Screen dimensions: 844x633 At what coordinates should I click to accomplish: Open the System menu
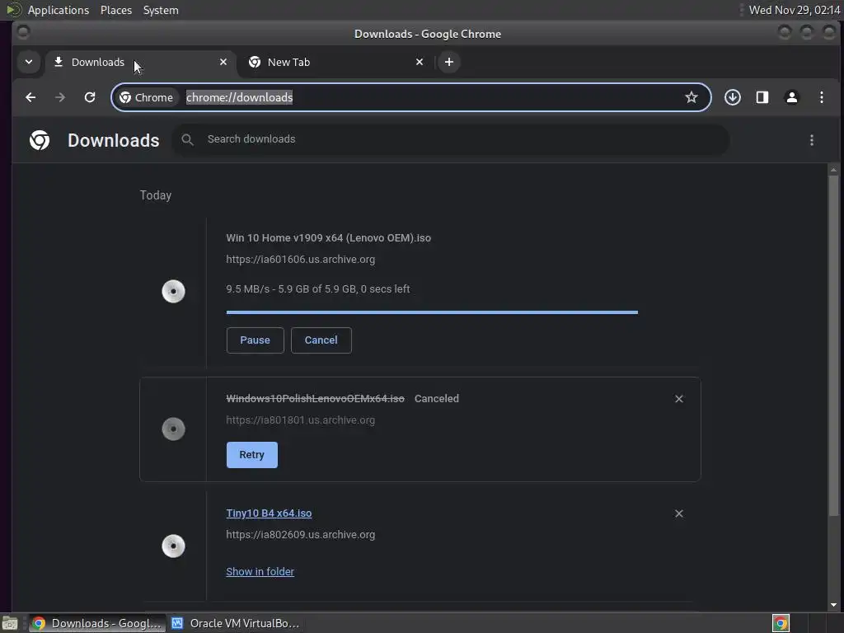pos(161,10)
